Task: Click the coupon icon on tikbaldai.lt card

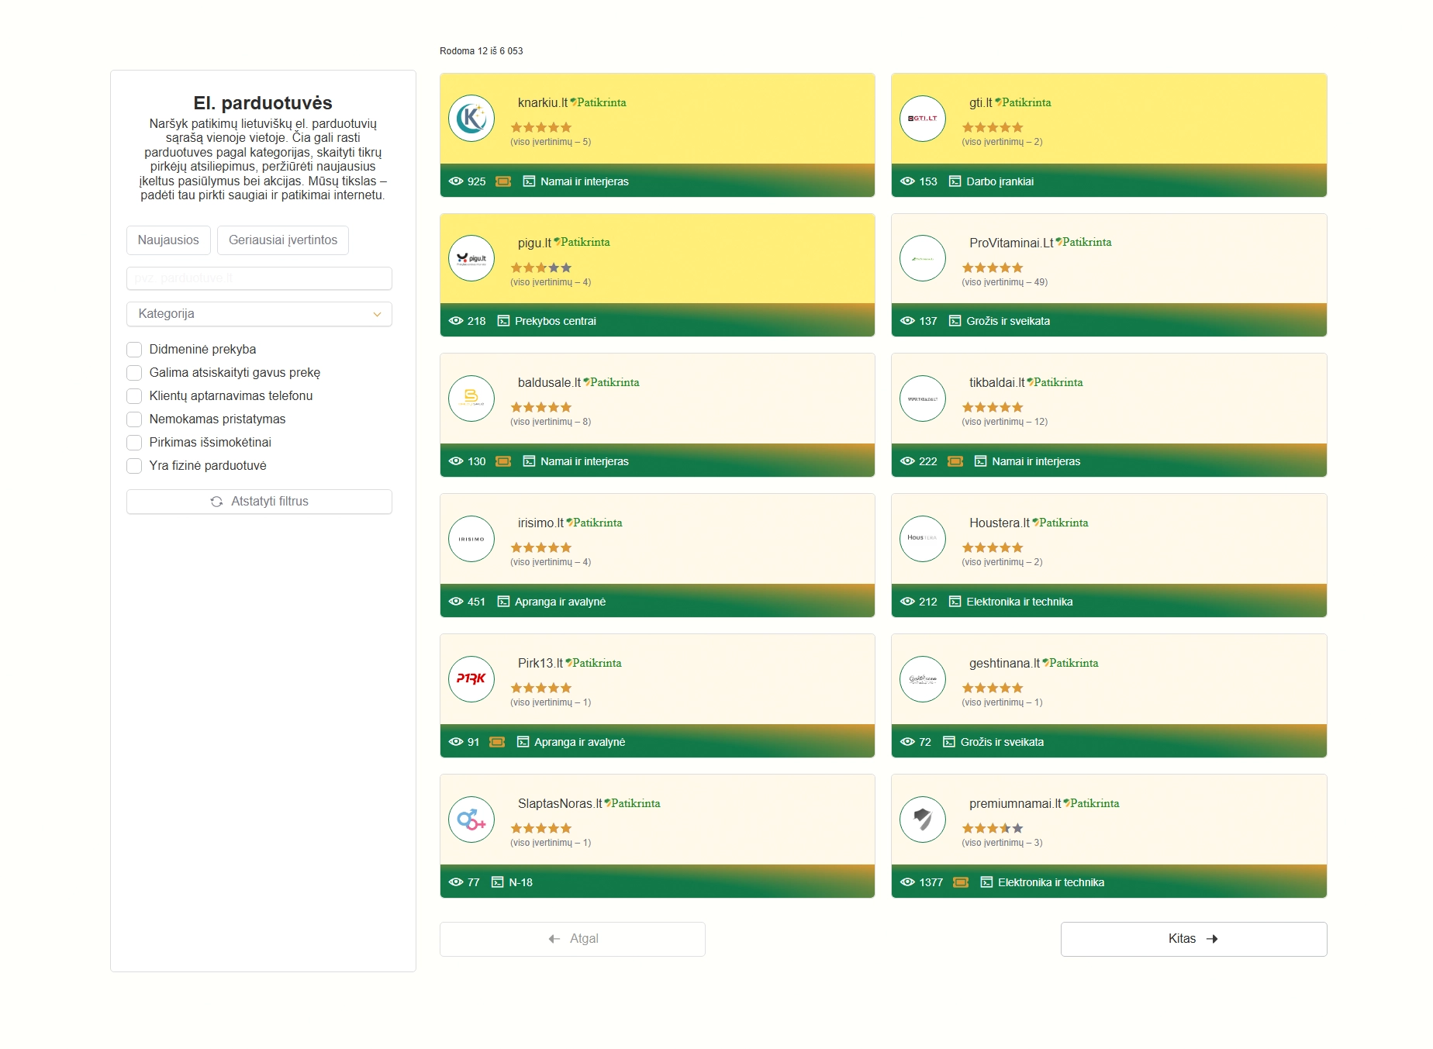Action: [x=955, y=461]
